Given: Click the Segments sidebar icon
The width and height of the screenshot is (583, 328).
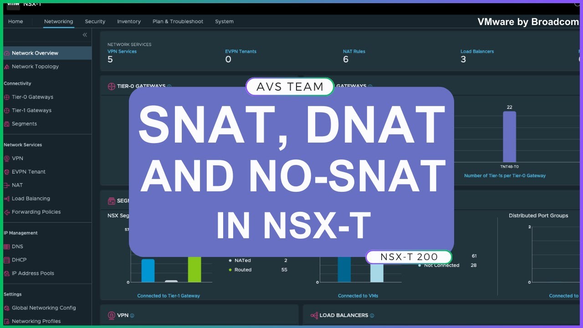Looking at the screenshot, I should pos(7,124).
